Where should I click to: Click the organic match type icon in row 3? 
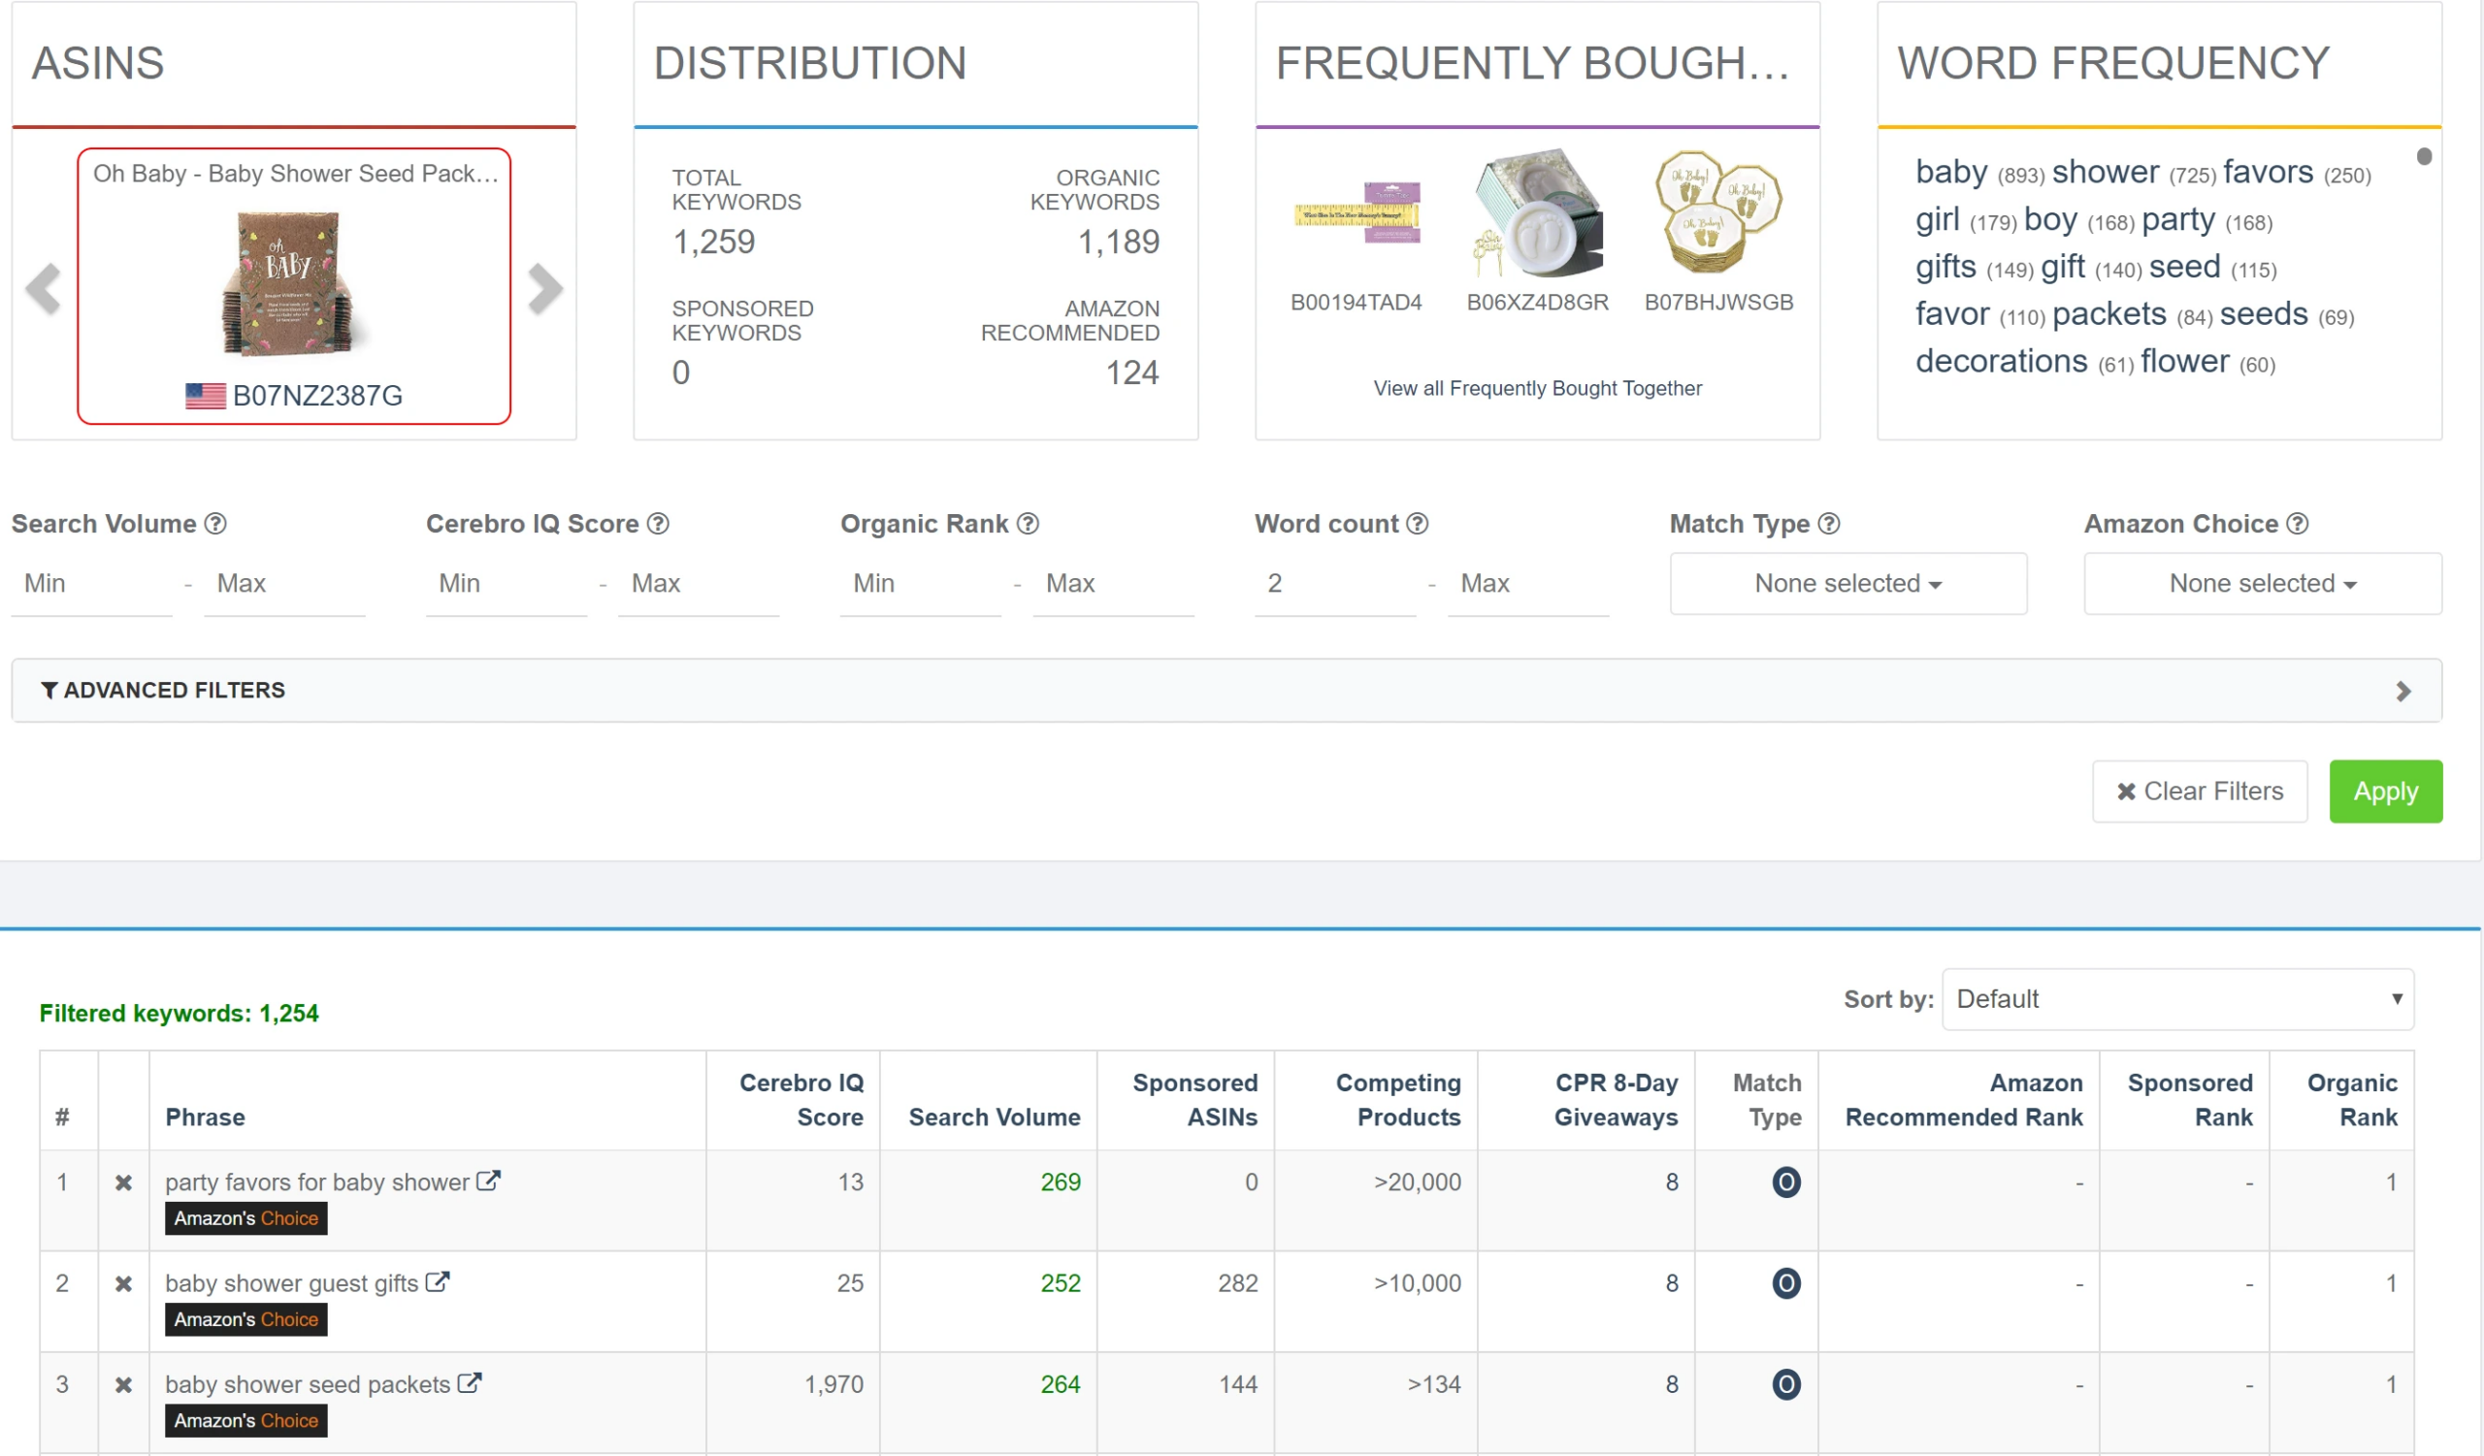point(1785,1384)
